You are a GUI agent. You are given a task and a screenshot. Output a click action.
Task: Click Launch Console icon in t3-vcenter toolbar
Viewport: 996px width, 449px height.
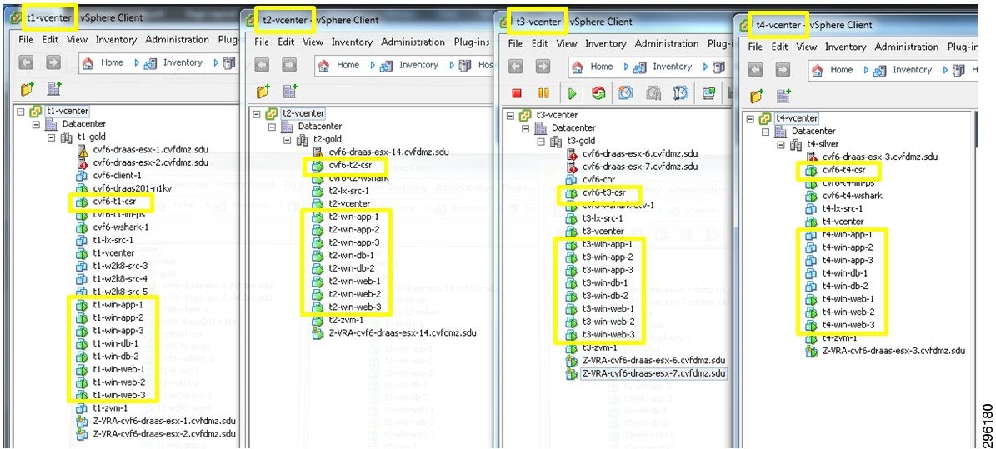coord(709,93)
